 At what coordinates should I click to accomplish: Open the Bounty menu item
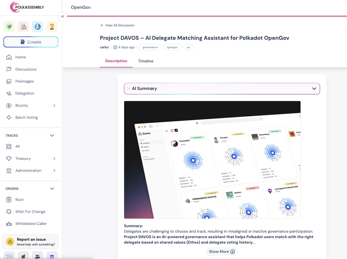tap(21, 106)
